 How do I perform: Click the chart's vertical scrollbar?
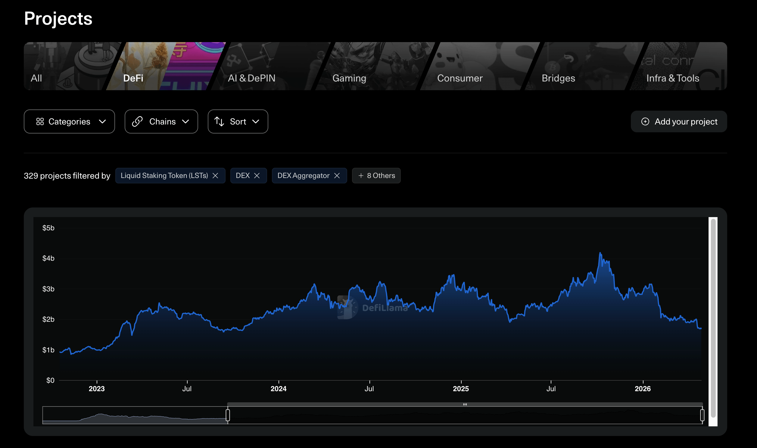(x=713, y=318)
